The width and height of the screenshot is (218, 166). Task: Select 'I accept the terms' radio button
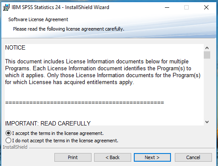(8, 133)
